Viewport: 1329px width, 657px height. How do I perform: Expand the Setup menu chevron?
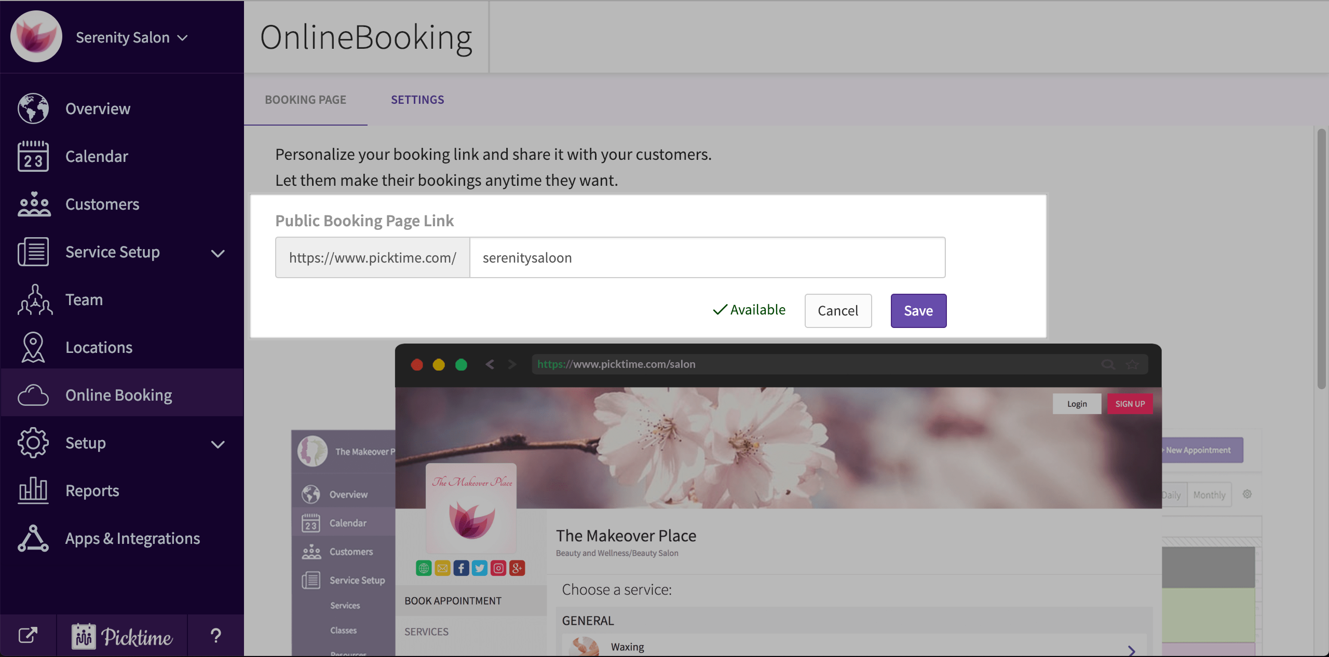point(218,444)
